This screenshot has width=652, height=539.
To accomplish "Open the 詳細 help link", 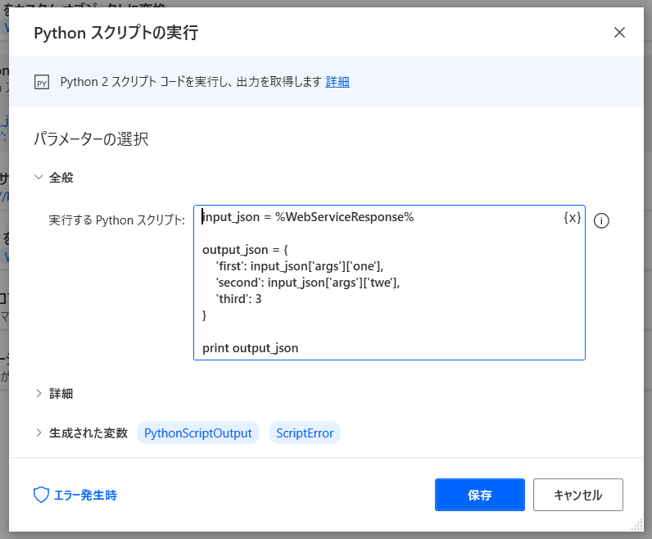I will [x=337, y=82].
